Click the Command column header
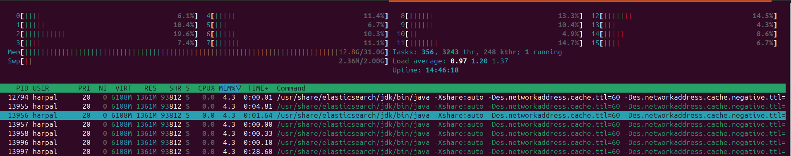 [x=291, y=88]
